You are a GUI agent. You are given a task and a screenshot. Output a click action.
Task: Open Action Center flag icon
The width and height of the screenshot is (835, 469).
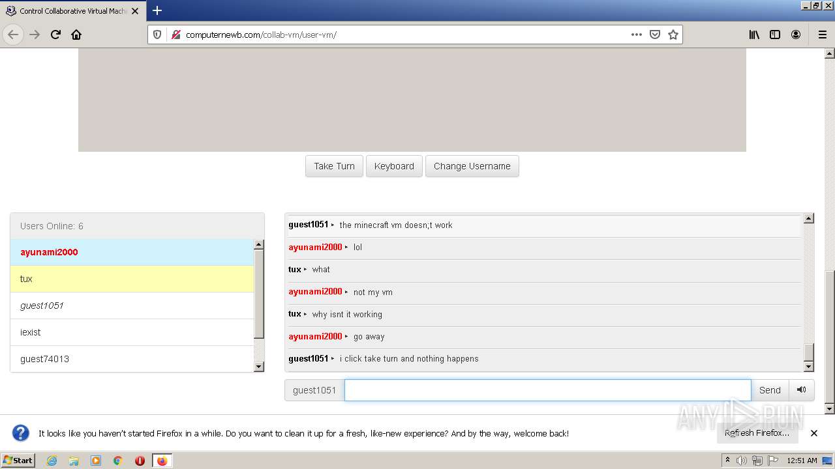point(773,461)
